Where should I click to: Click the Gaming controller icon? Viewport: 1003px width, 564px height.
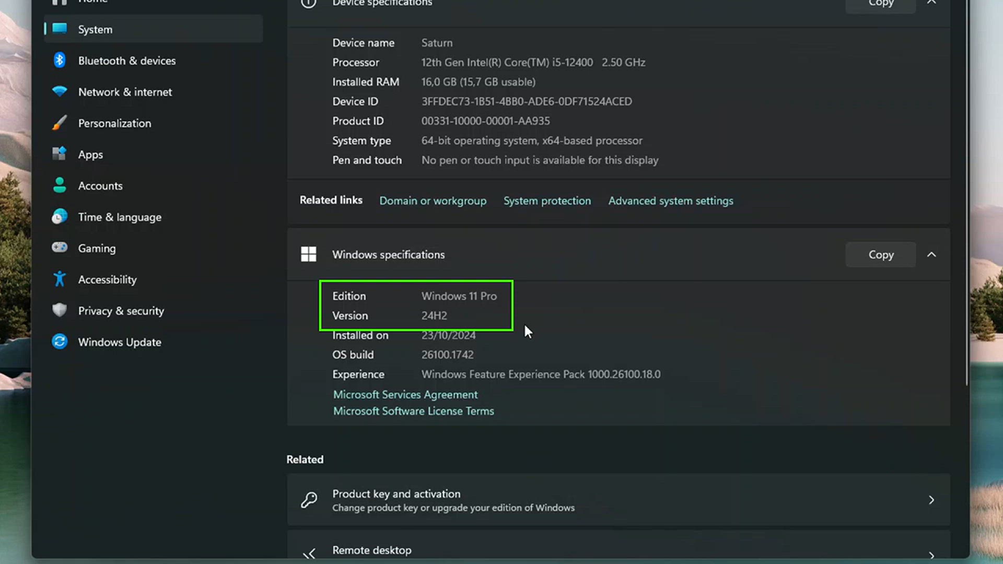60,247
